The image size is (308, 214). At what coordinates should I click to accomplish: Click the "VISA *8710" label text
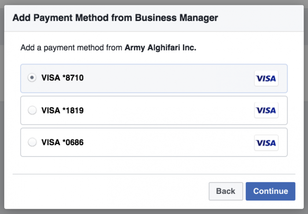point(62,78)
